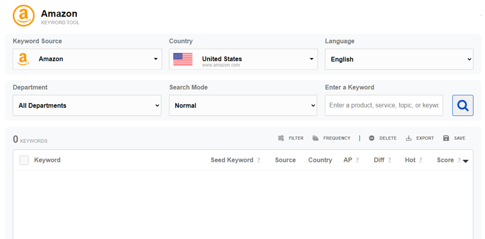Sort by the Keyword column header

click(47, 160)
